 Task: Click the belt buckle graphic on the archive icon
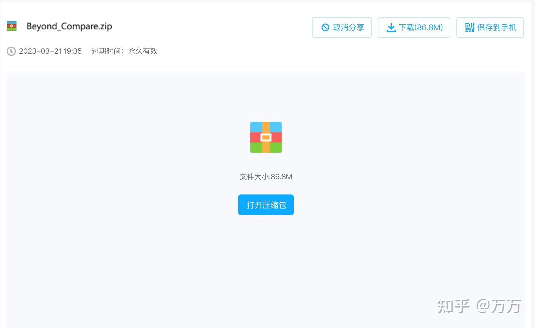(x=266, y=138)
